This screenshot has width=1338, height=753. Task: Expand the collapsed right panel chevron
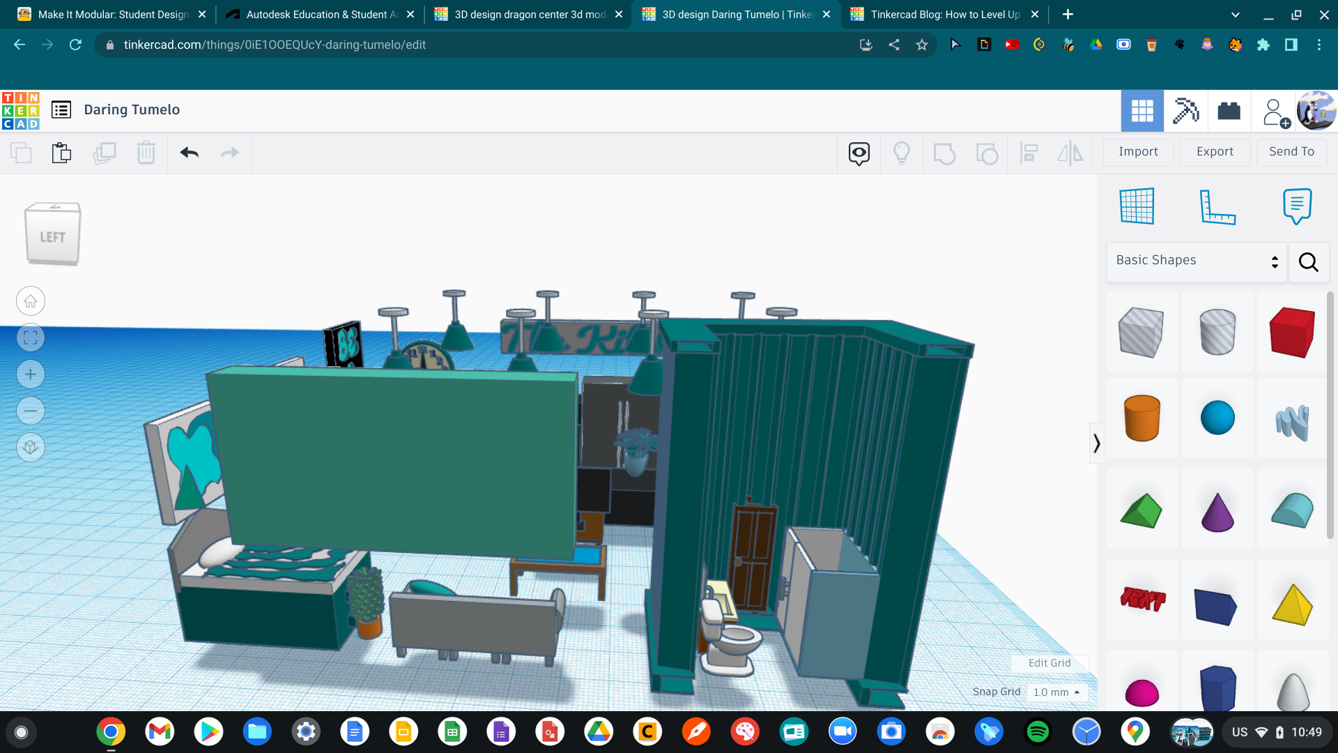click(x=1096, y=442)
